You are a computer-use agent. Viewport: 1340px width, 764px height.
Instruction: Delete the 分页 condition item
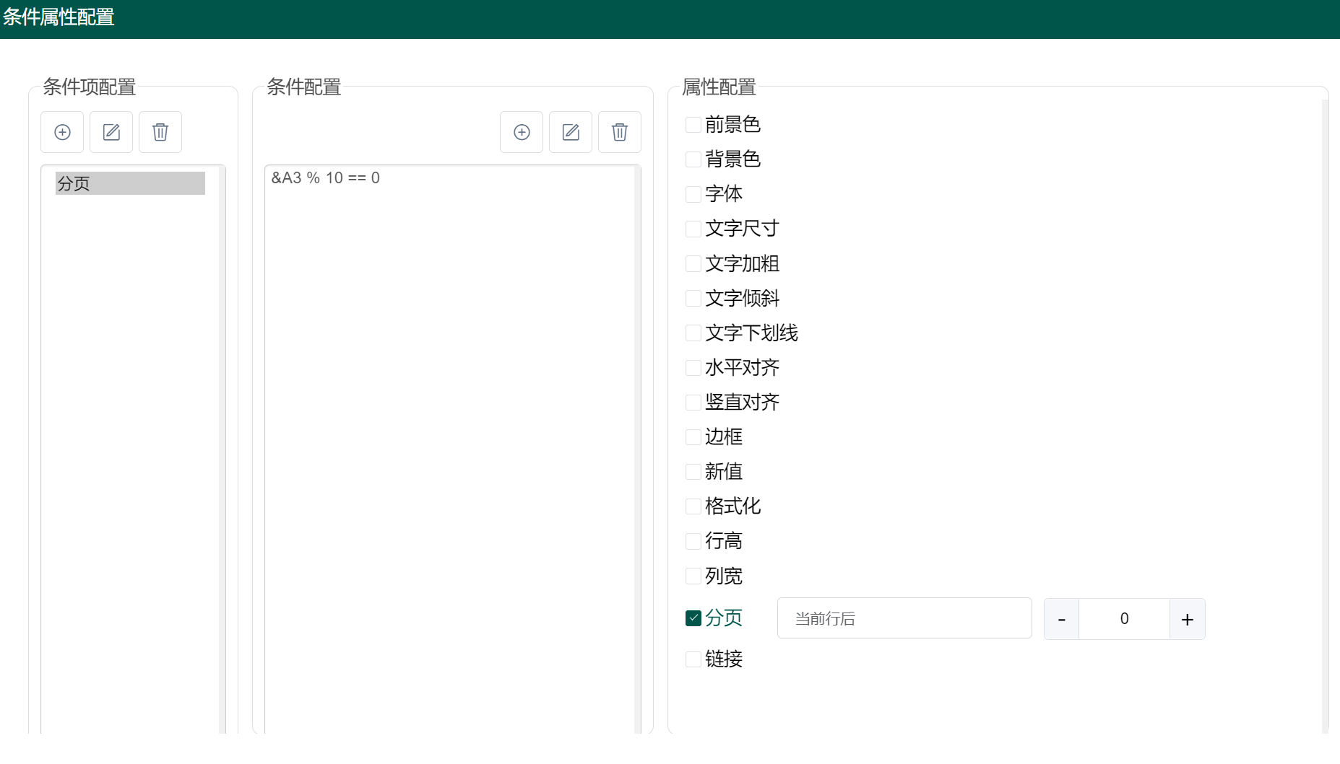click(x=160, y=132)
